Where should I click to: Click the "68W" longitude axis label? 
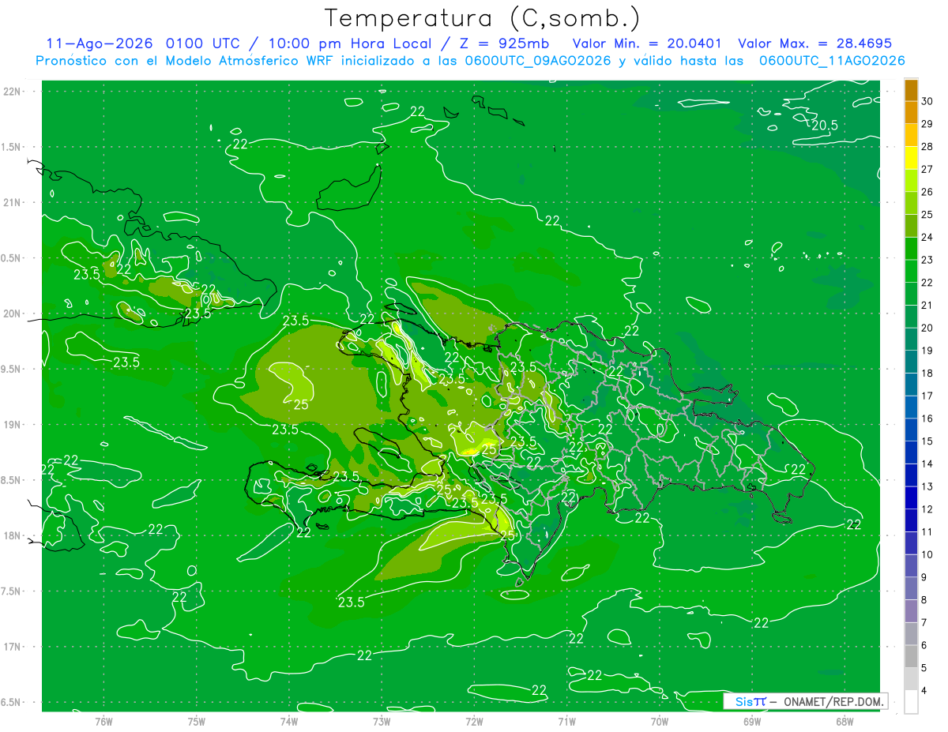tap(845, 721)
